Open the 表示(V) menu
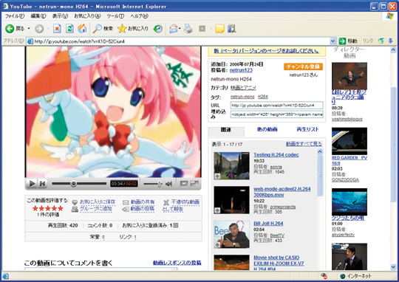Viewport: 399px width, 282px height. click(x=60, y=16)
